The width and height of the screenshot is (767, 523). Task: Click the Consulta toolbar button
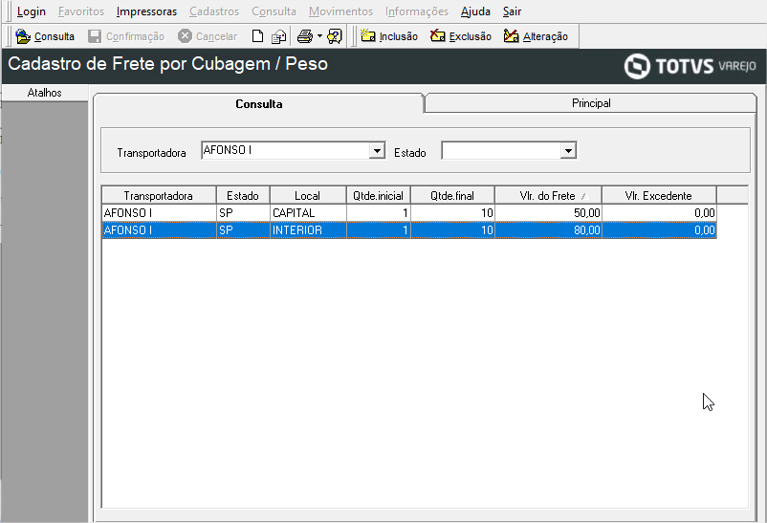(45, 36)
